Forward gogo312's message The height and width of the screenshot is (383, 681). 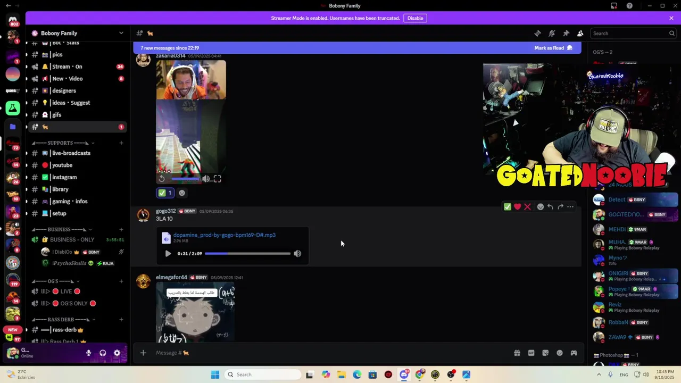560,206
